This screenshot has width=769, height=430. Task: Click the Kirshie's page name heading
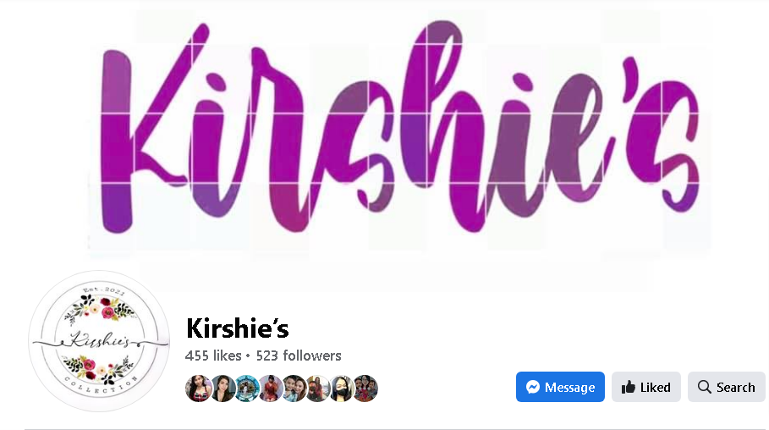[x=238, y=328]
